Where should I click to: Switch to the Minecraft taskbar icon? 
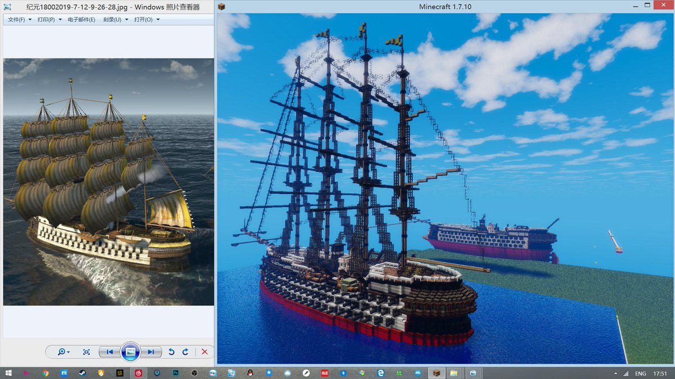pyautogui.click(x=436, y=373)
